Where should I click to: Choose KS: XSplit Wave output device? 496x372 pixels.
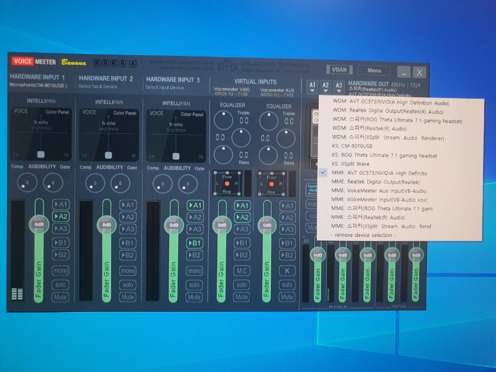350,164
